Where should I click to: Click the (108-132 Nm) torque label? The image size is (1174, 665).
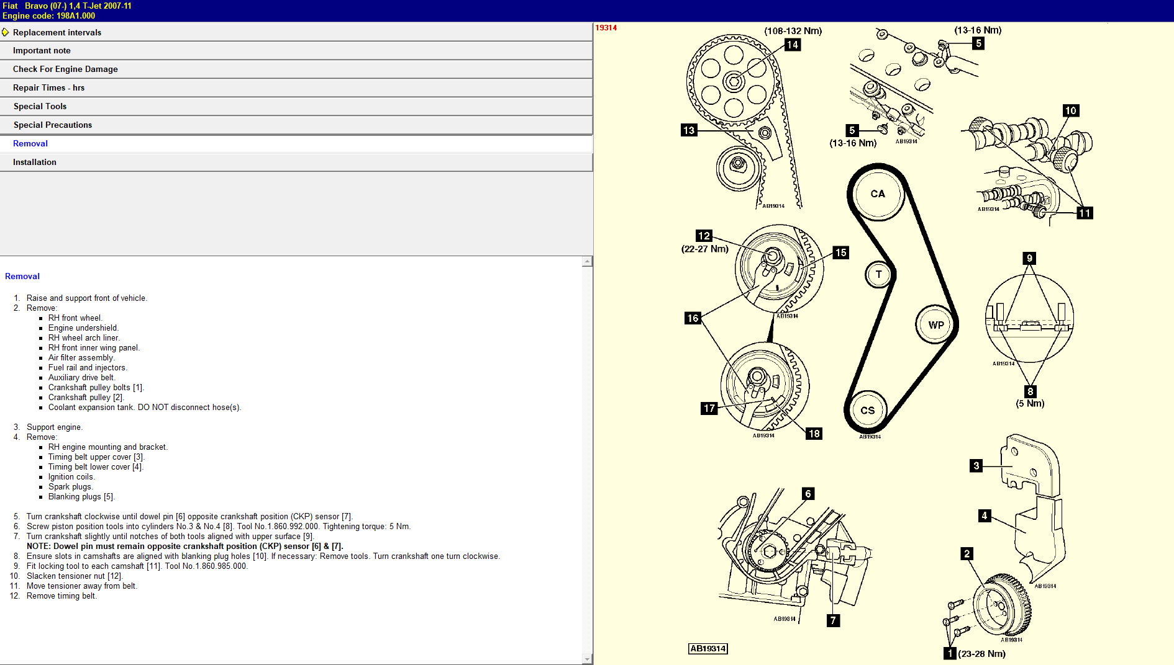[793, 31]
